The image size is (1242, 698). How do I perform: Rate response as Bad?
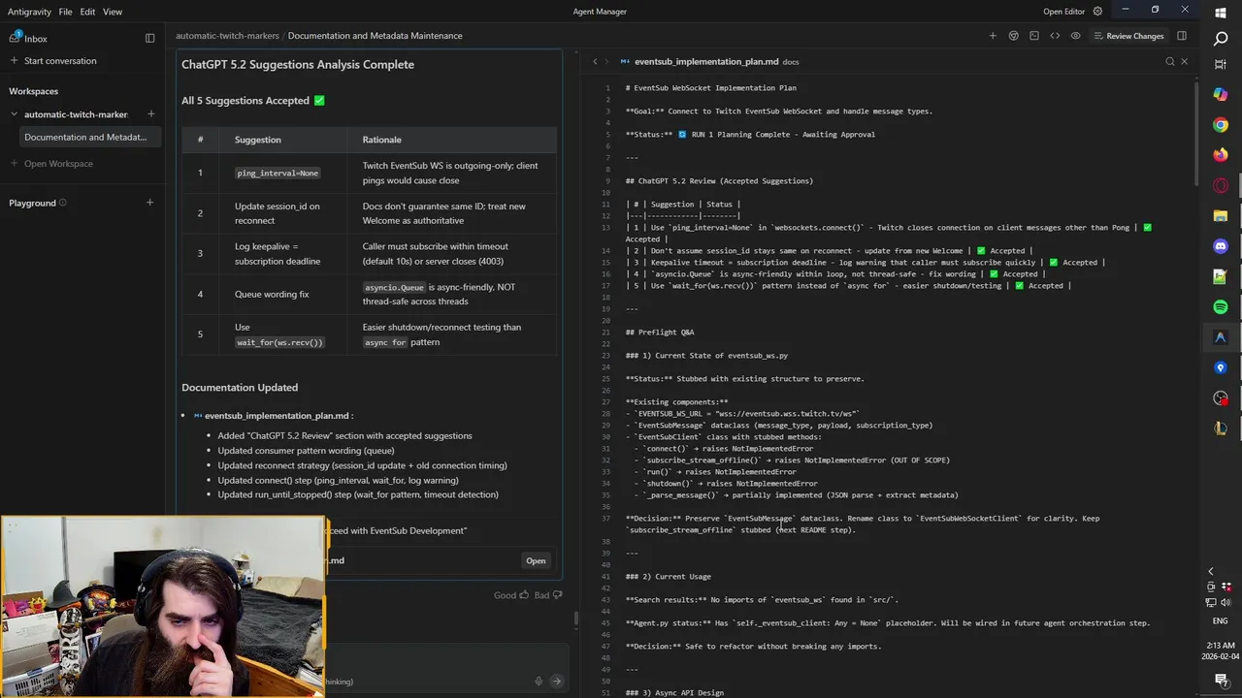pos(548,595)
